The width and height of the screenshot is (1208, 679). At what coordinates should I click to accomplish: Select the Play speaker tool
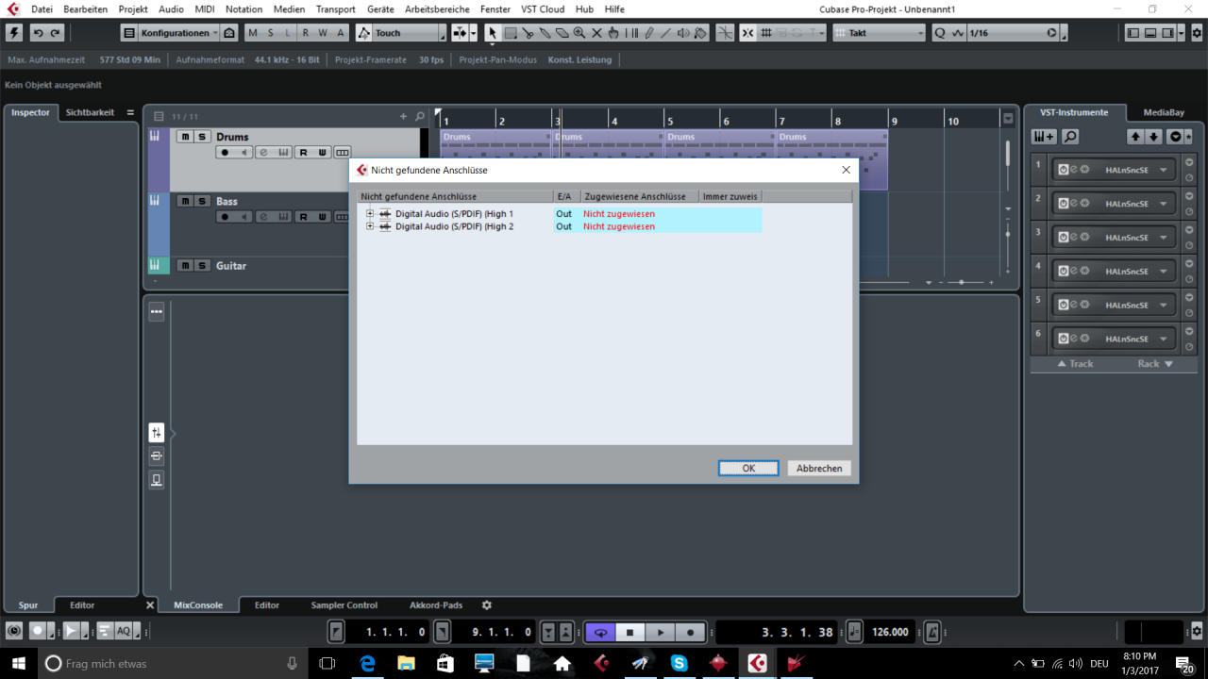point(682,33)
